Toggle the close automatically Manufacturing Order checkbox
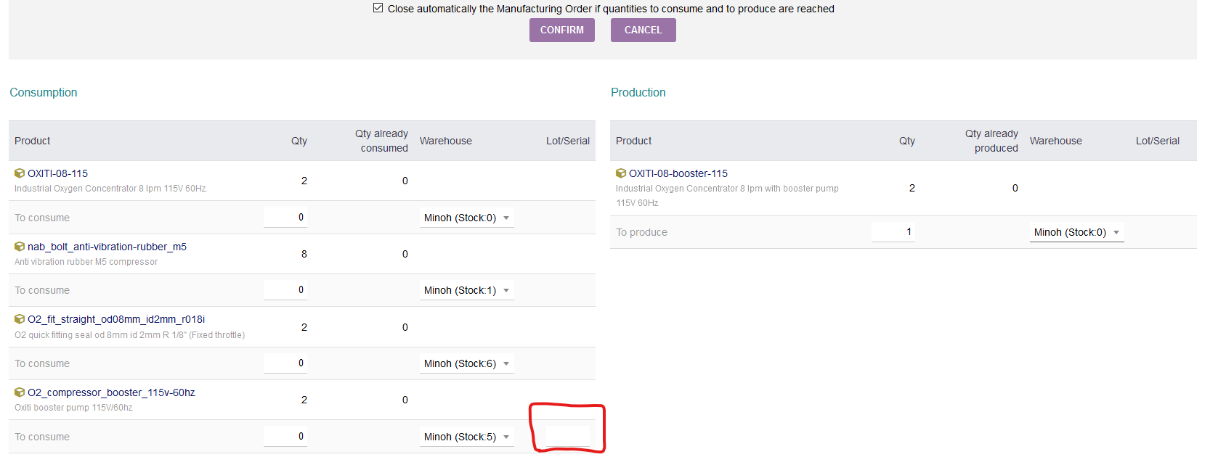This screenshot has width=1218, height=457. 378,8
